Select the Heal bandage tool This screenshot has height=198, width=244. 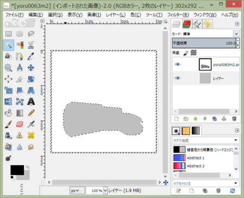[x=31, y=136]
